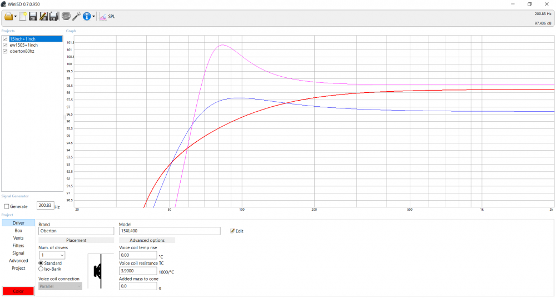Open the Vents tab
This screenshot has height=298, width=556.
pos(18,238)
